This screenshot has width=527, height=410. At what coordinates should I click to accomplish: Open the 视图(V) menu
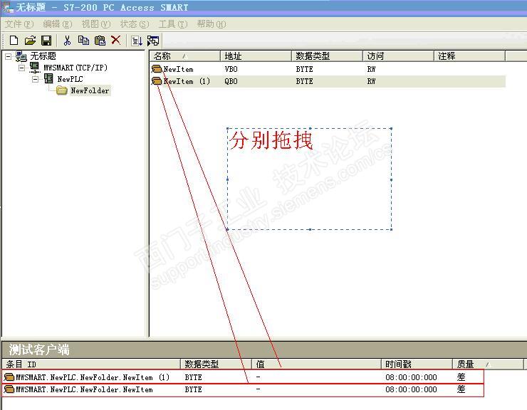point(96,24)
